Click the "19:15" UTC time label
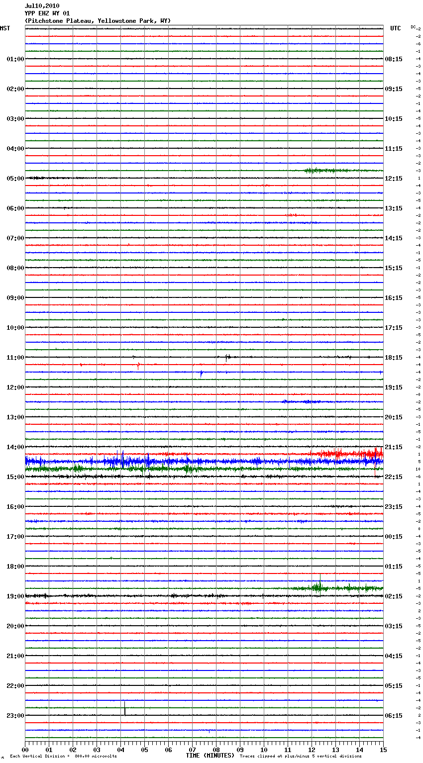423x763 pixels. click(x=394, y=387)
